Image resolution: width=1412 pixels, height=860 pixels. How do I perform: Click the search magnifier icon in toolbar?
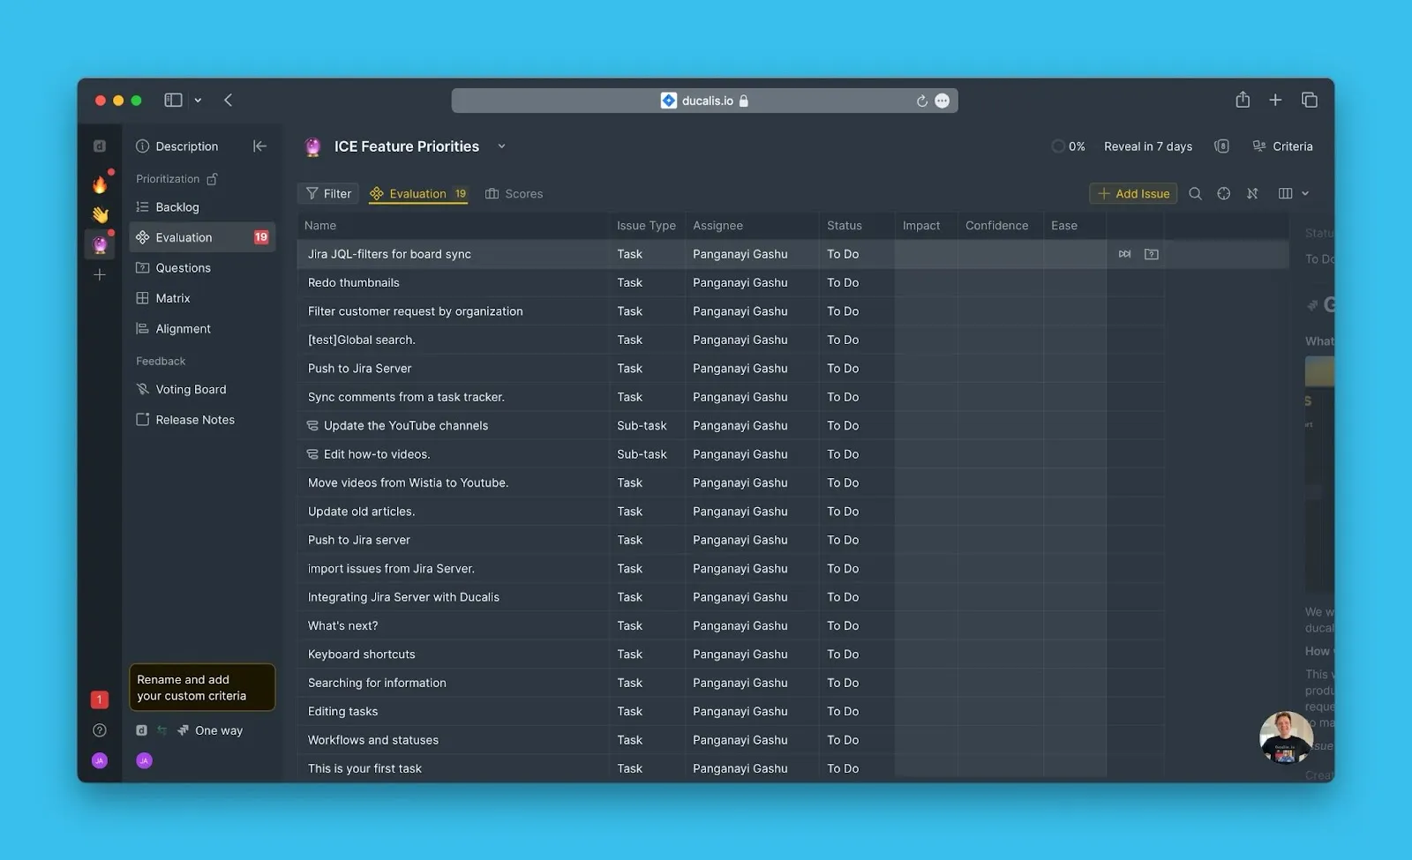1195,194
